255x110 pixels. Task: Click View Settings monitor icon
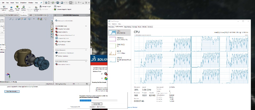pos(45,19)
